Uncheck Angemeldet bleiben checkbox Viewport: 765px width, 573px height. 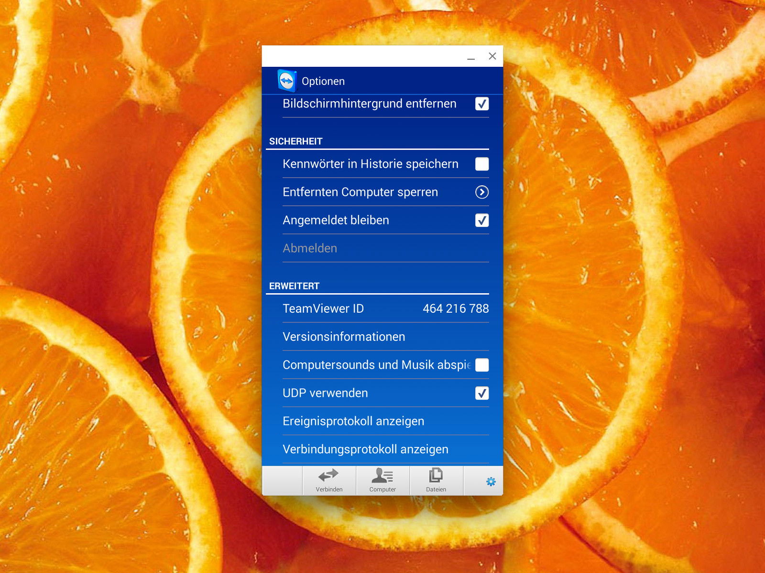pyautogui.click(x=482, y=220)
